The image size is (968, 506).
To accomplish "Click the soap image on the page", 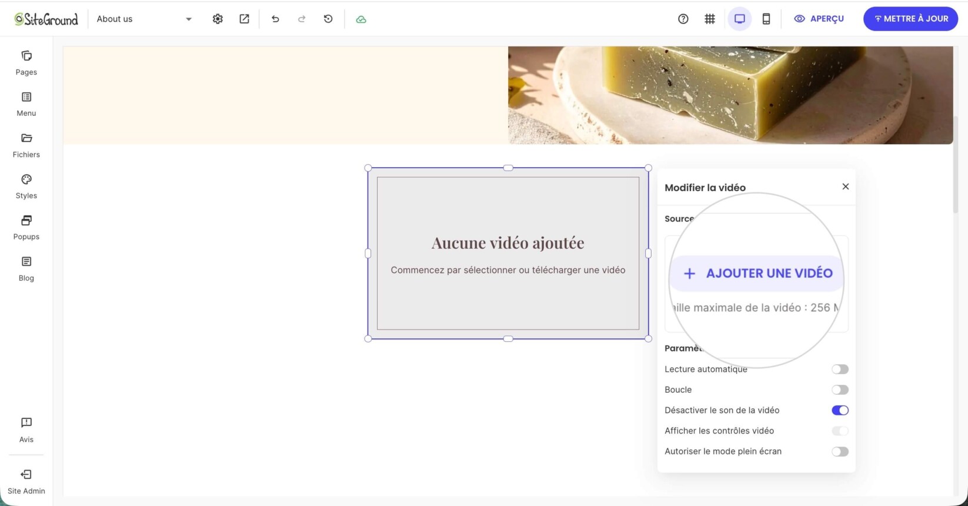I will (730, 95).
